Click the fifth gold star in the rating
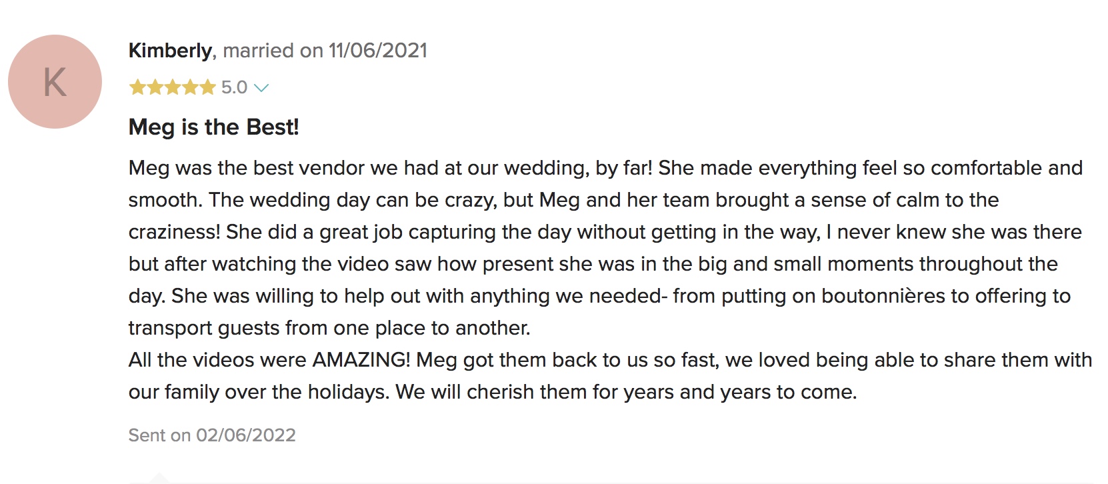Image resolution: width=1108 pixels, height=484 pixels. pyautogui.click(x=207, y=87)
